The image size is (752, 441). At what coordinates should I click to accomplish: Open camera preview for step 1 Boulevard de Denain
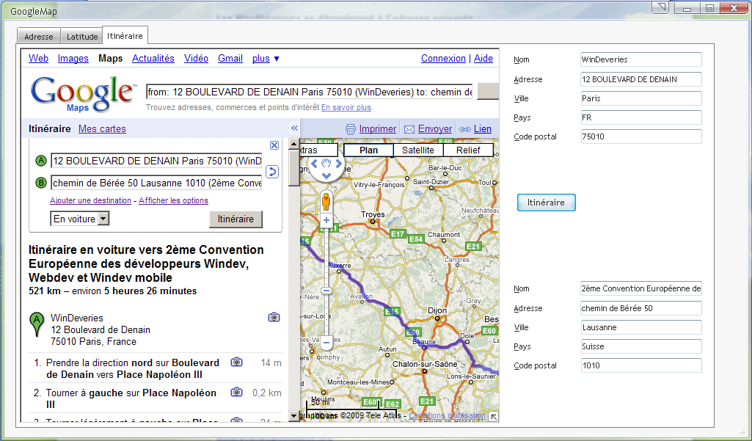(236, 362)
